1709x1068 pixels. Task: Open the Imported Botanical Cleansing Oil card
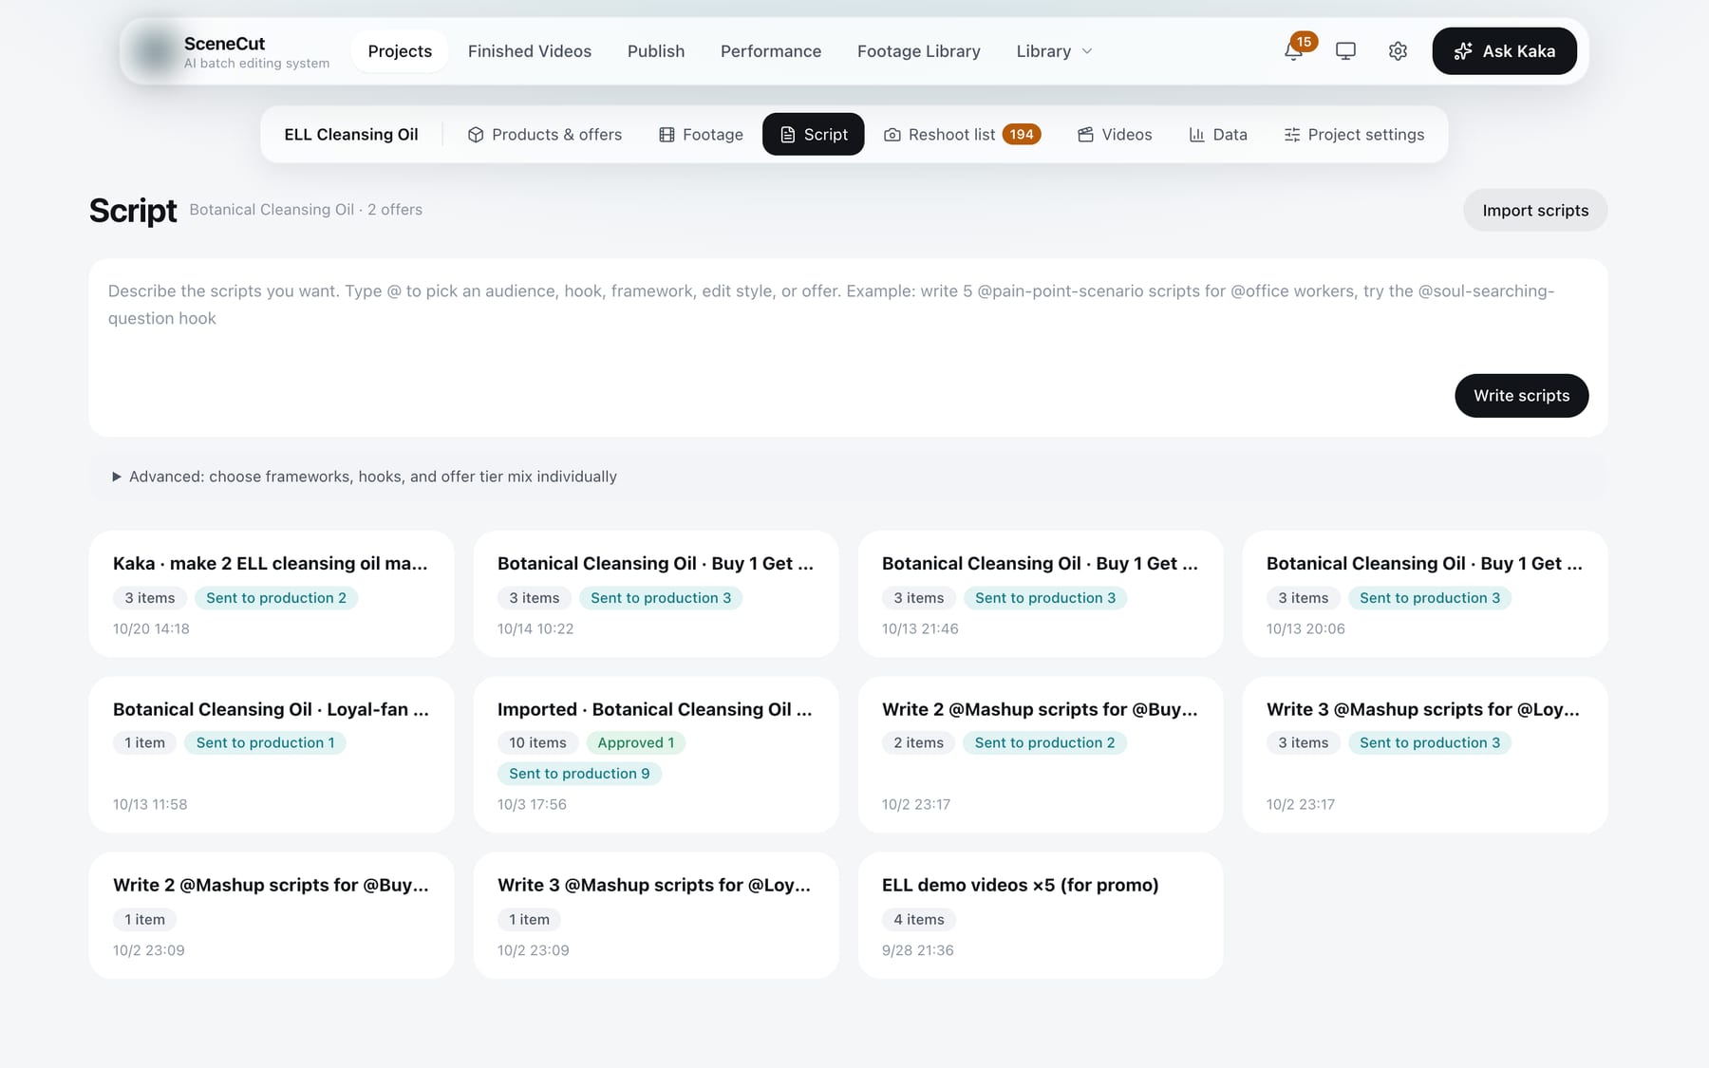tap(656, 755)
